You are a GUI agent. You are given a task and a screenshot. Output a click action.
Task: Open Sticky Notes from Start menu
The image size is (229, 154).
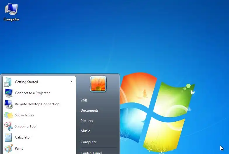39,115
